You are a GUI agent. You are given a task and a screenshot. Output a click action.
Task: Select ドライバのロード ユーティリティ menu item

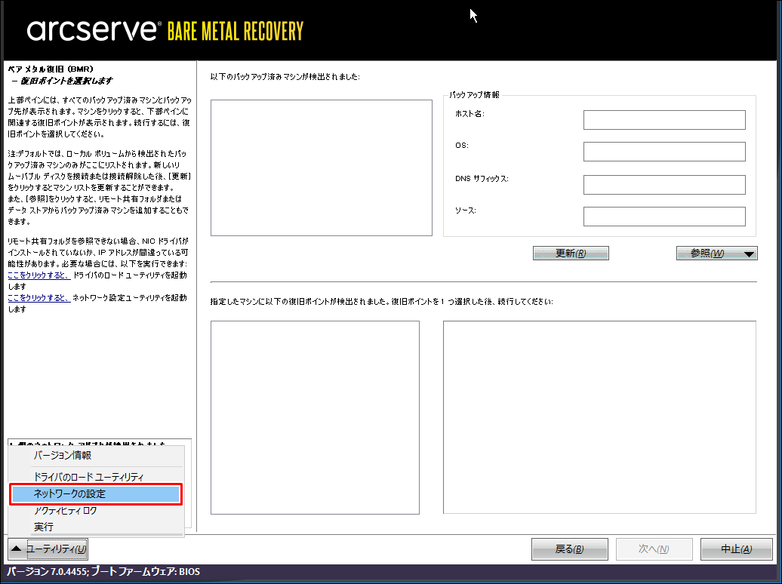tap(89, 477)
